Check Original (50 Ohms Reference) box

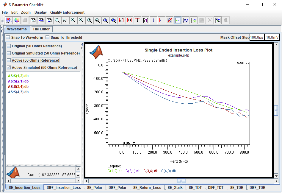[9, 46]
